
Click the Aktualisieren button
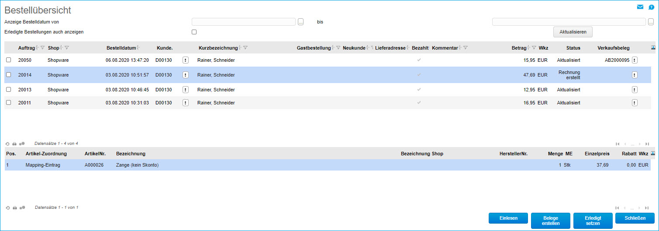[573, 32]
